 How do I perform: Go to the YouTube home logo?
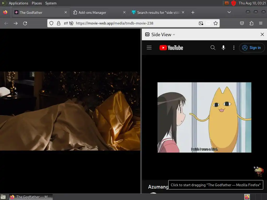pyautogui.click(x=171, y=48)
